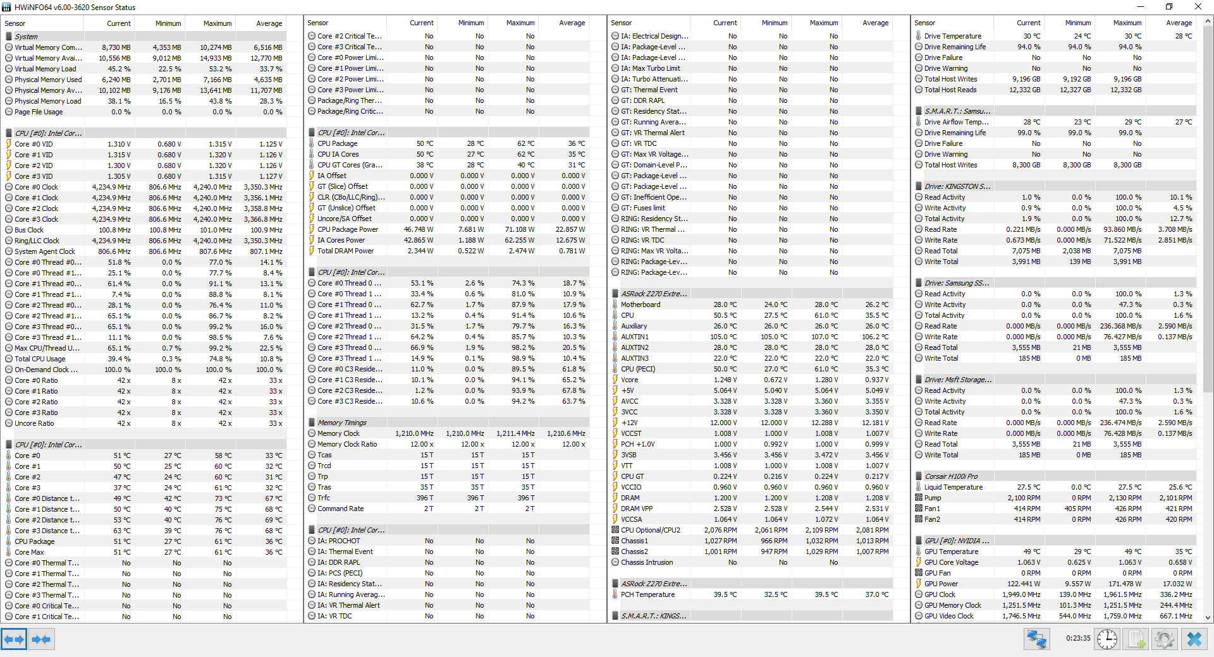Viewport: 1214px width, 657px height.
Task: Click the thermometer icon beside Liquid Temperature
Action: tap(919, 487)
